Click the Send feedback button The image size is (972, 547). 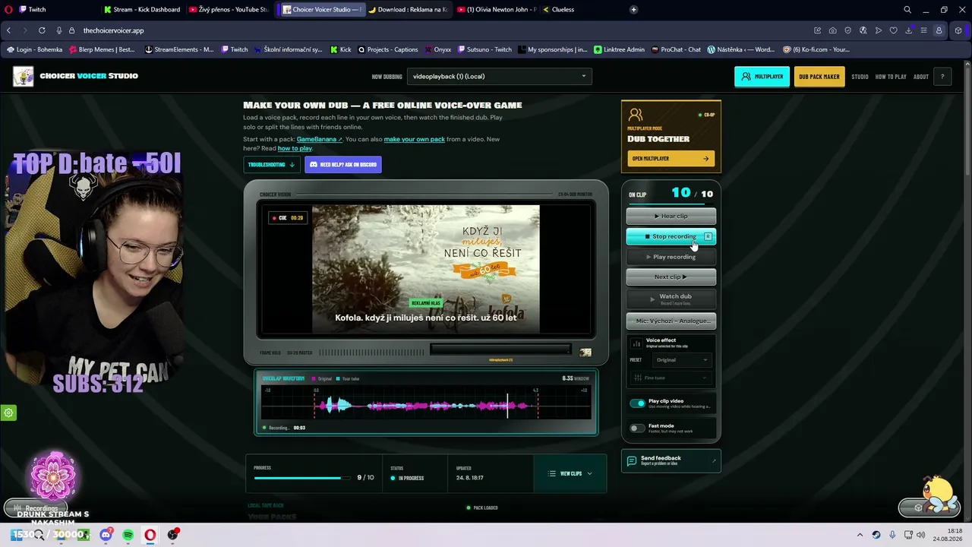[x=671, y=460]
